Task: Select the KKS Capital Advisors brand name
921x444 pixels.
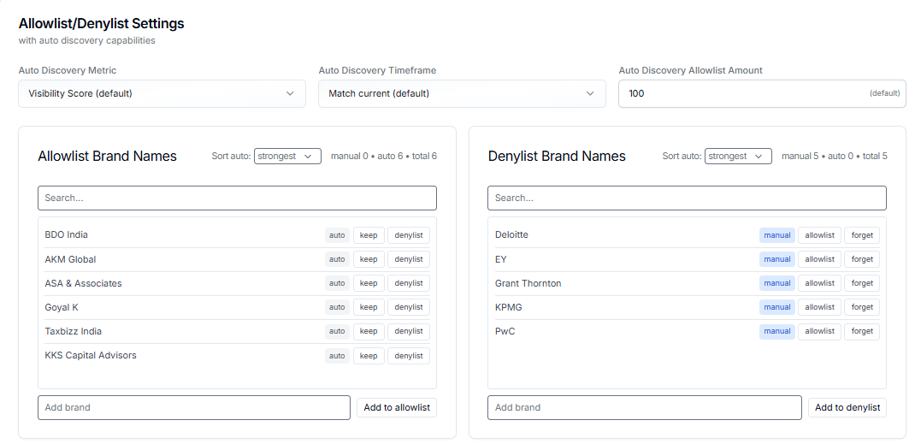Action: [91, 355]
